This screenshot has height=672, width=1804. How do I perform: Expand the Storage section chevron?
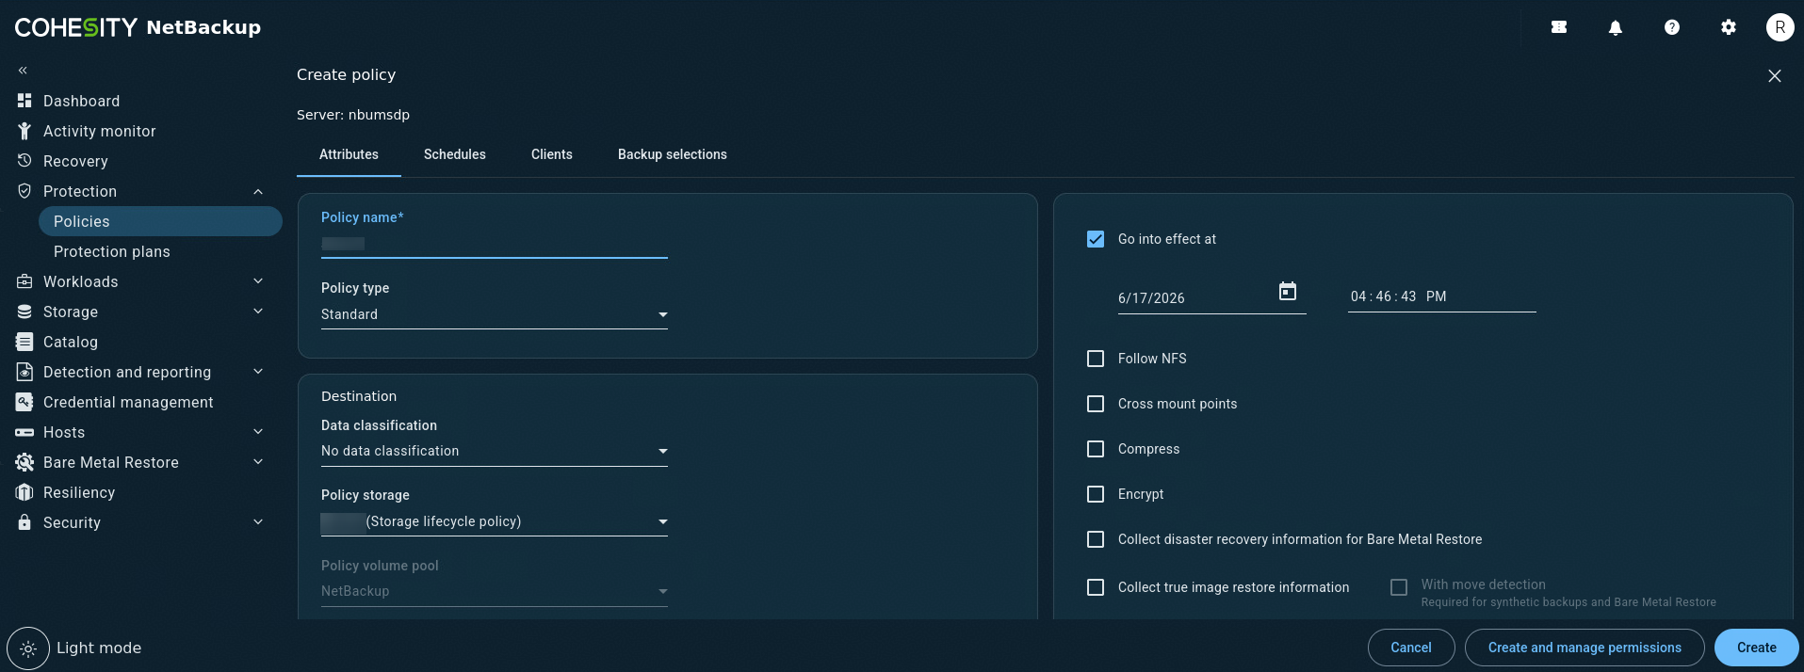pos(258,312)
